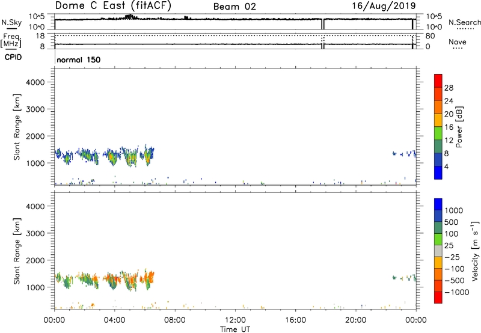481x333 pixels.
Task: Click the '18' frequency axis tick
Action: pos(40,36)
